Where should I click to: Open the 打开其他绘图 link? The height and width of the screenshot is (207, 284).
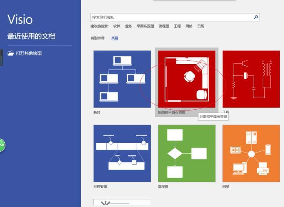click(x=29, y=53)
